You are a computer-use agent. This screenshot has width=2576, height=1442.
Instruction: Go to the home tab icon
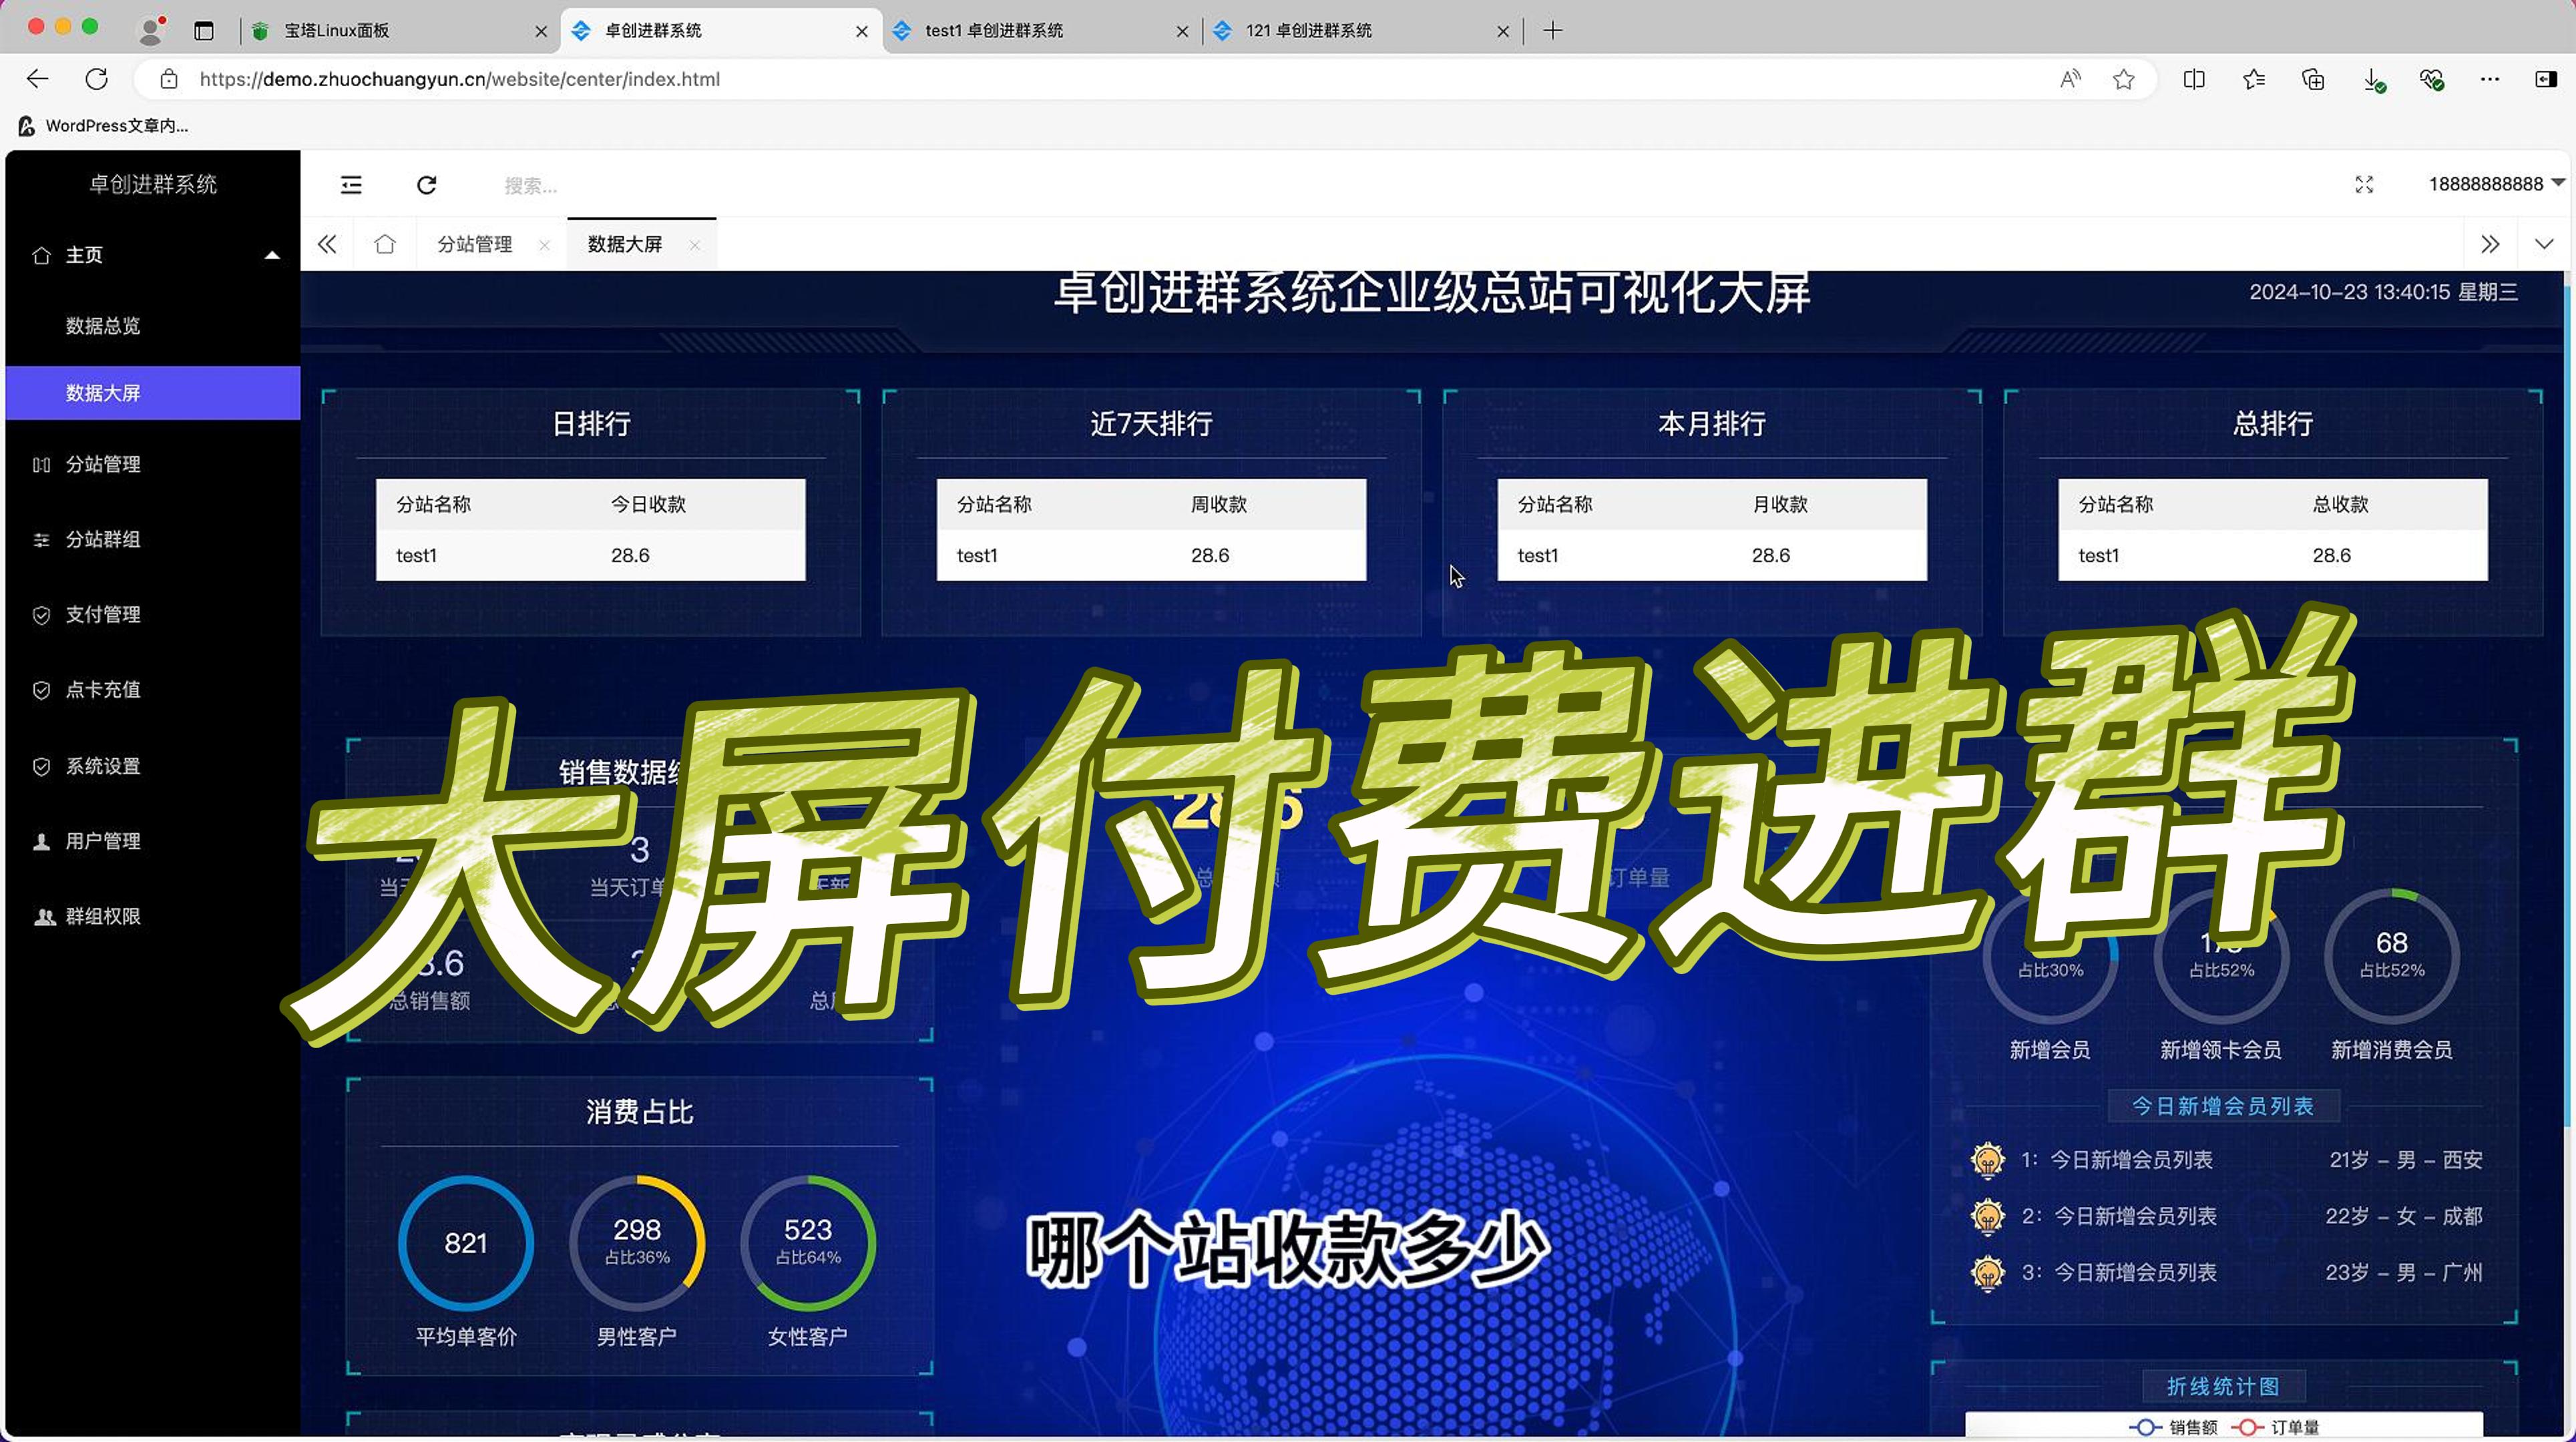tap(385, 244)
